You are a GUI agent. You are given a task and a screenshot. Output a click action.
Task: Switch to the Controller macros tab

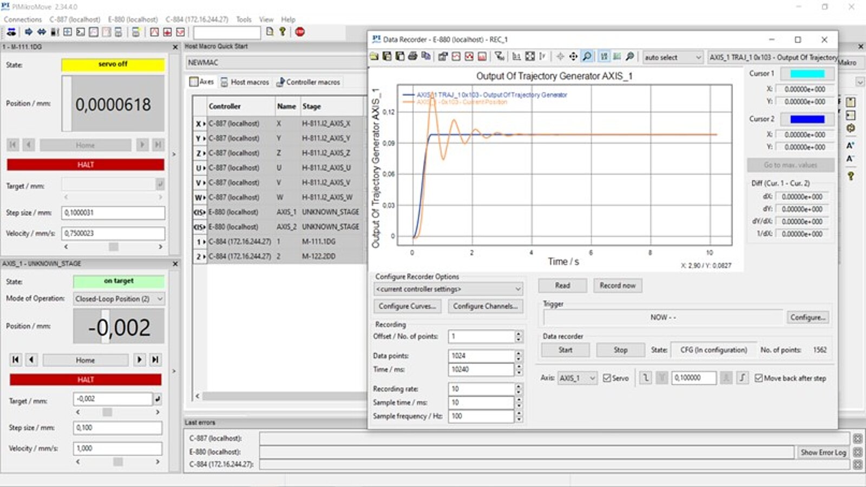coord(309,82)
